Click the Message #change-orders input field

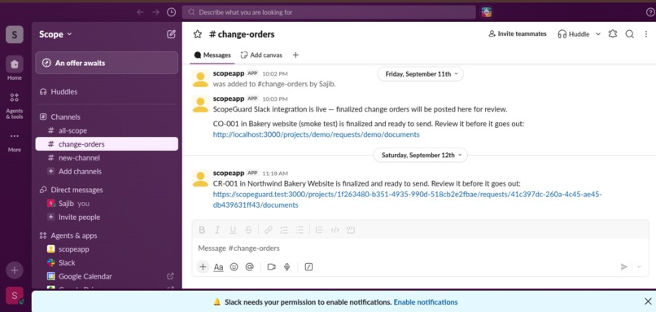[420, 248]
